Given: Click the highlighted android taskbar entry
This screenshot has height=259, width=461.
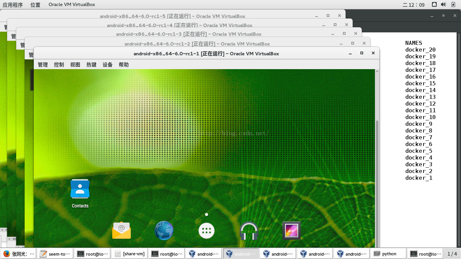Looking at the screenshot, I should 241,254.
